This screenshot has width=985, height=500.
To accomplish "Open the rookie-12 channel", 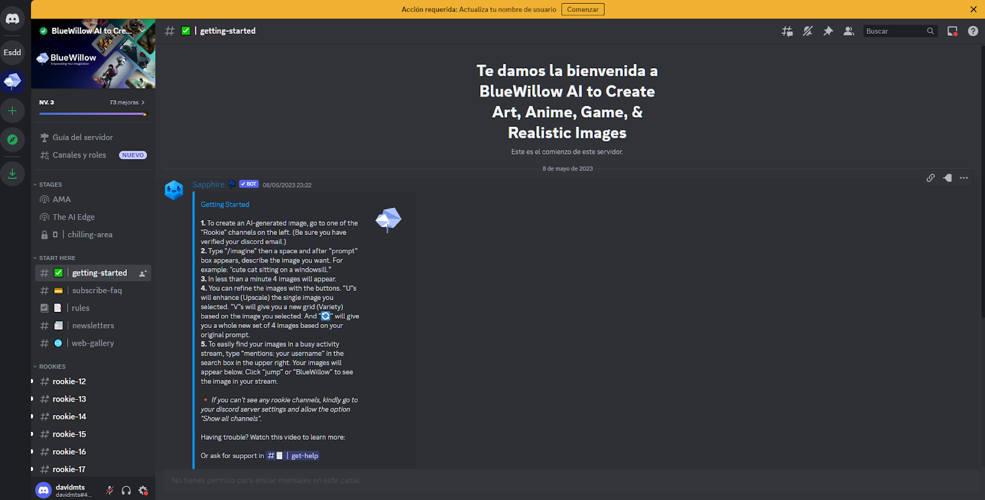I will [x=93, y=381].
